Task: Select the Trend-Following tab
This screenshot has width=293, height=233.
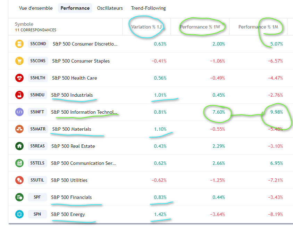Action: click(x=148, y=8)
